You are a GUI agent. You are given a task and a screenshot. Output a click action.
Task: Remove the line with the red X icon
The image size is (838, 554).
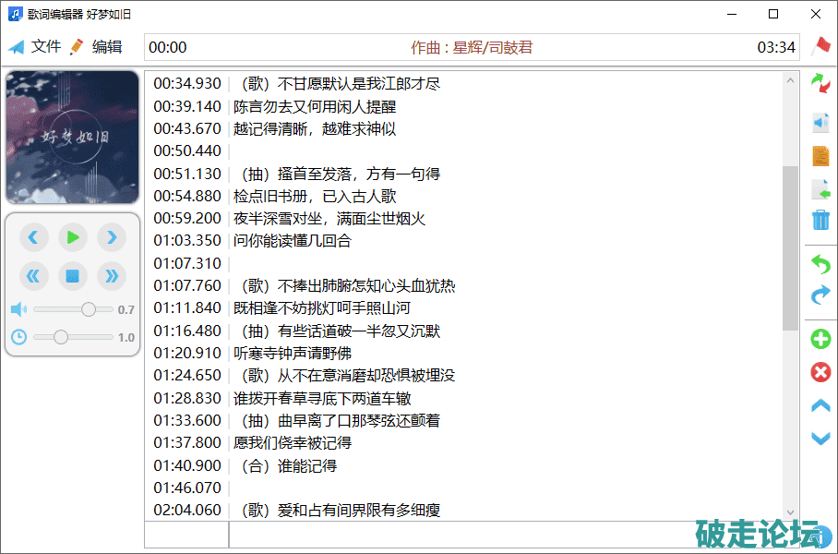point(820,372)
